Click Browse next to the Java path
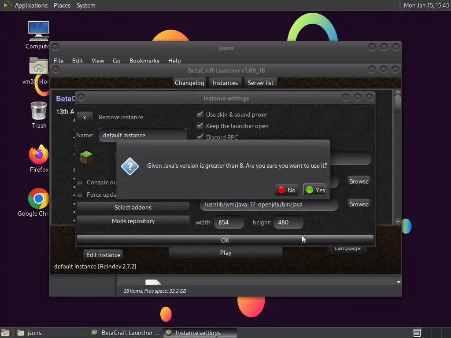 (x=359, y=204)
